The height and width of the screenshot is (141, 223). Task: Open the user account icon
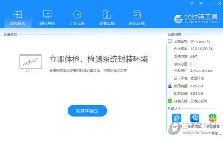coord(191,3)
